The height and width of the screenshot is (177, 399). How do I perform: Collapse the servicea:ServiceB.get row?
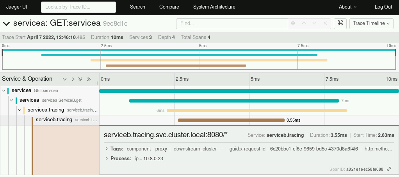(11, 100)
